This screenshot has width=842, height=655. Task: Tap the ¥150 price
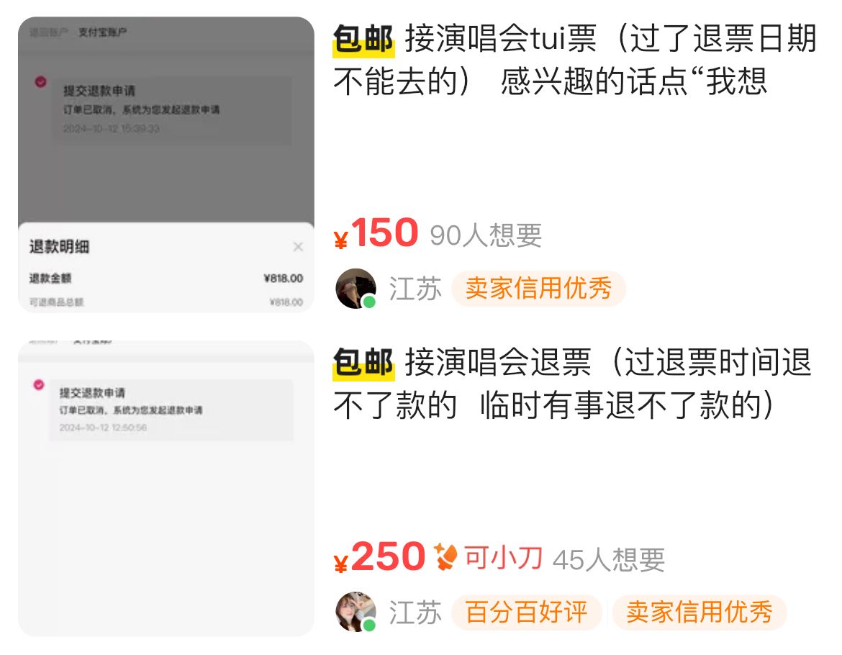point(376,233)
